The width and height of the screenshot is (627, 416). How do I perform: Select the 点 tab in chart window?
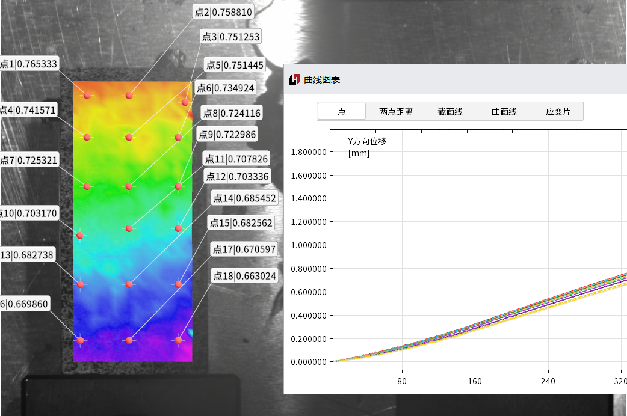(x=341, y=111)
